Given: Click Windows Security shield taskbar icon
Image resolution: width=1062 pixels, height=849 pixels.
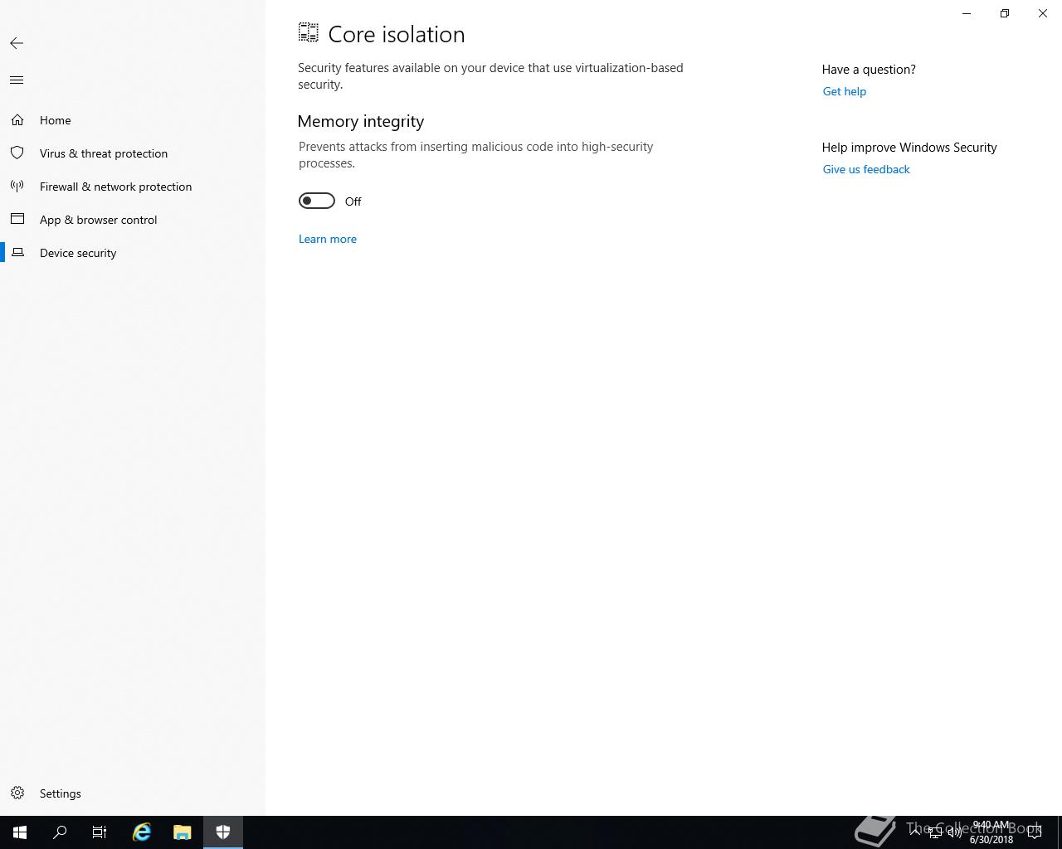Looking at the screenshot, I should 223,832.
